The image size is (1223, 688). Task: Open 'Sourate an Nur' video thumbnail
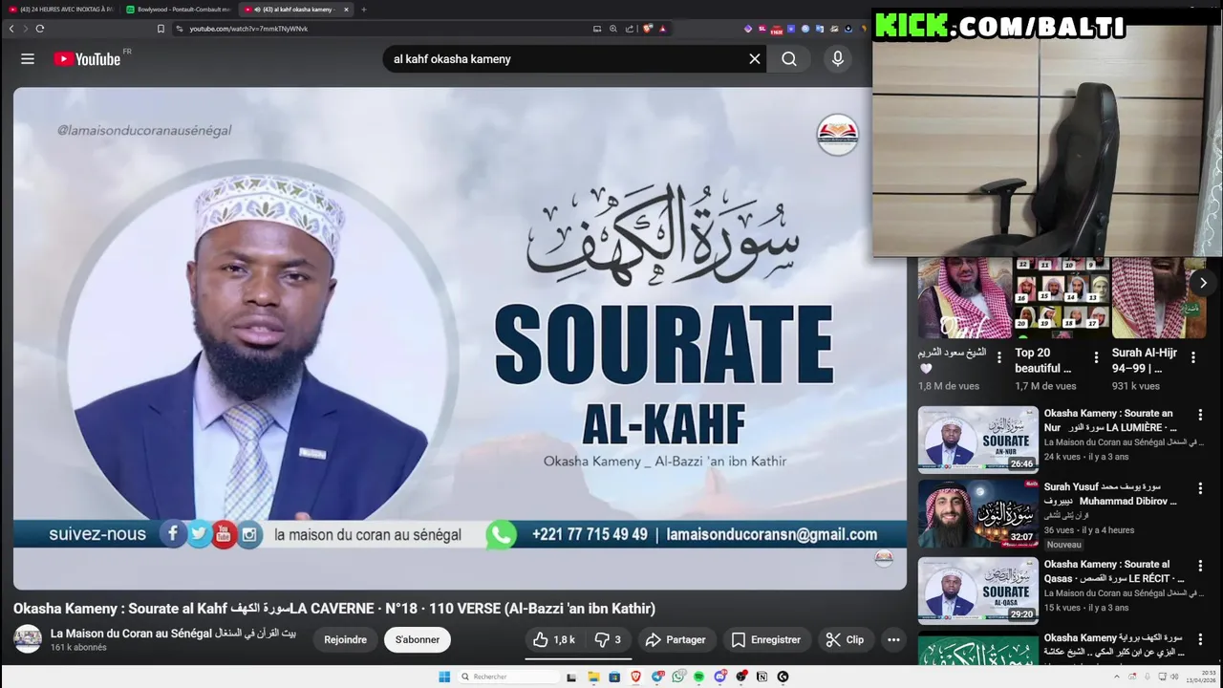click(978, 440)
